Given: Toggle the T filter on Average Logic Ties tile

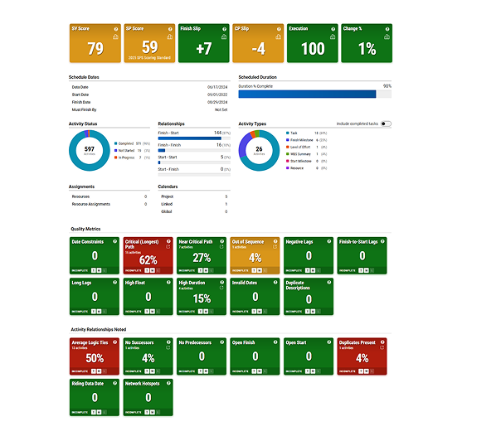Looking at the screenshot, I should 93,371.
